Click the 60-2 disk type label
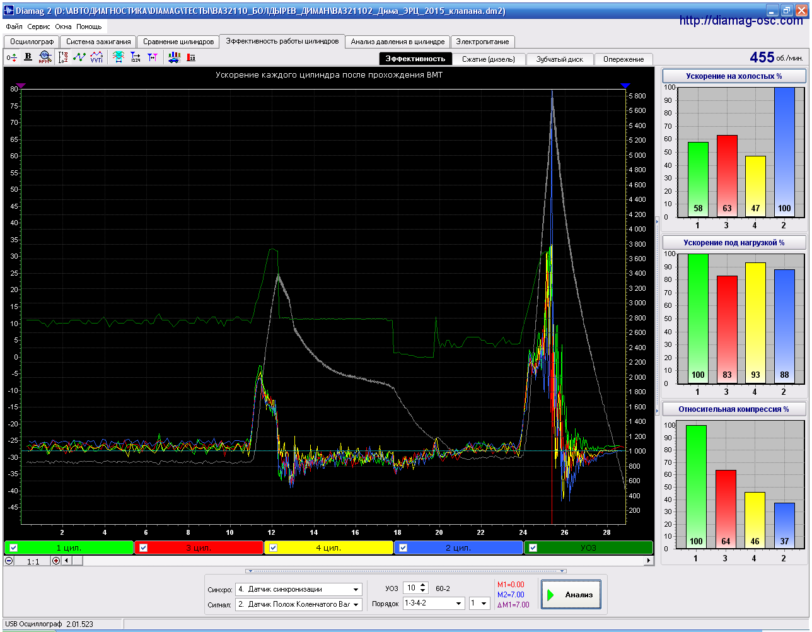 click(443, 588)
